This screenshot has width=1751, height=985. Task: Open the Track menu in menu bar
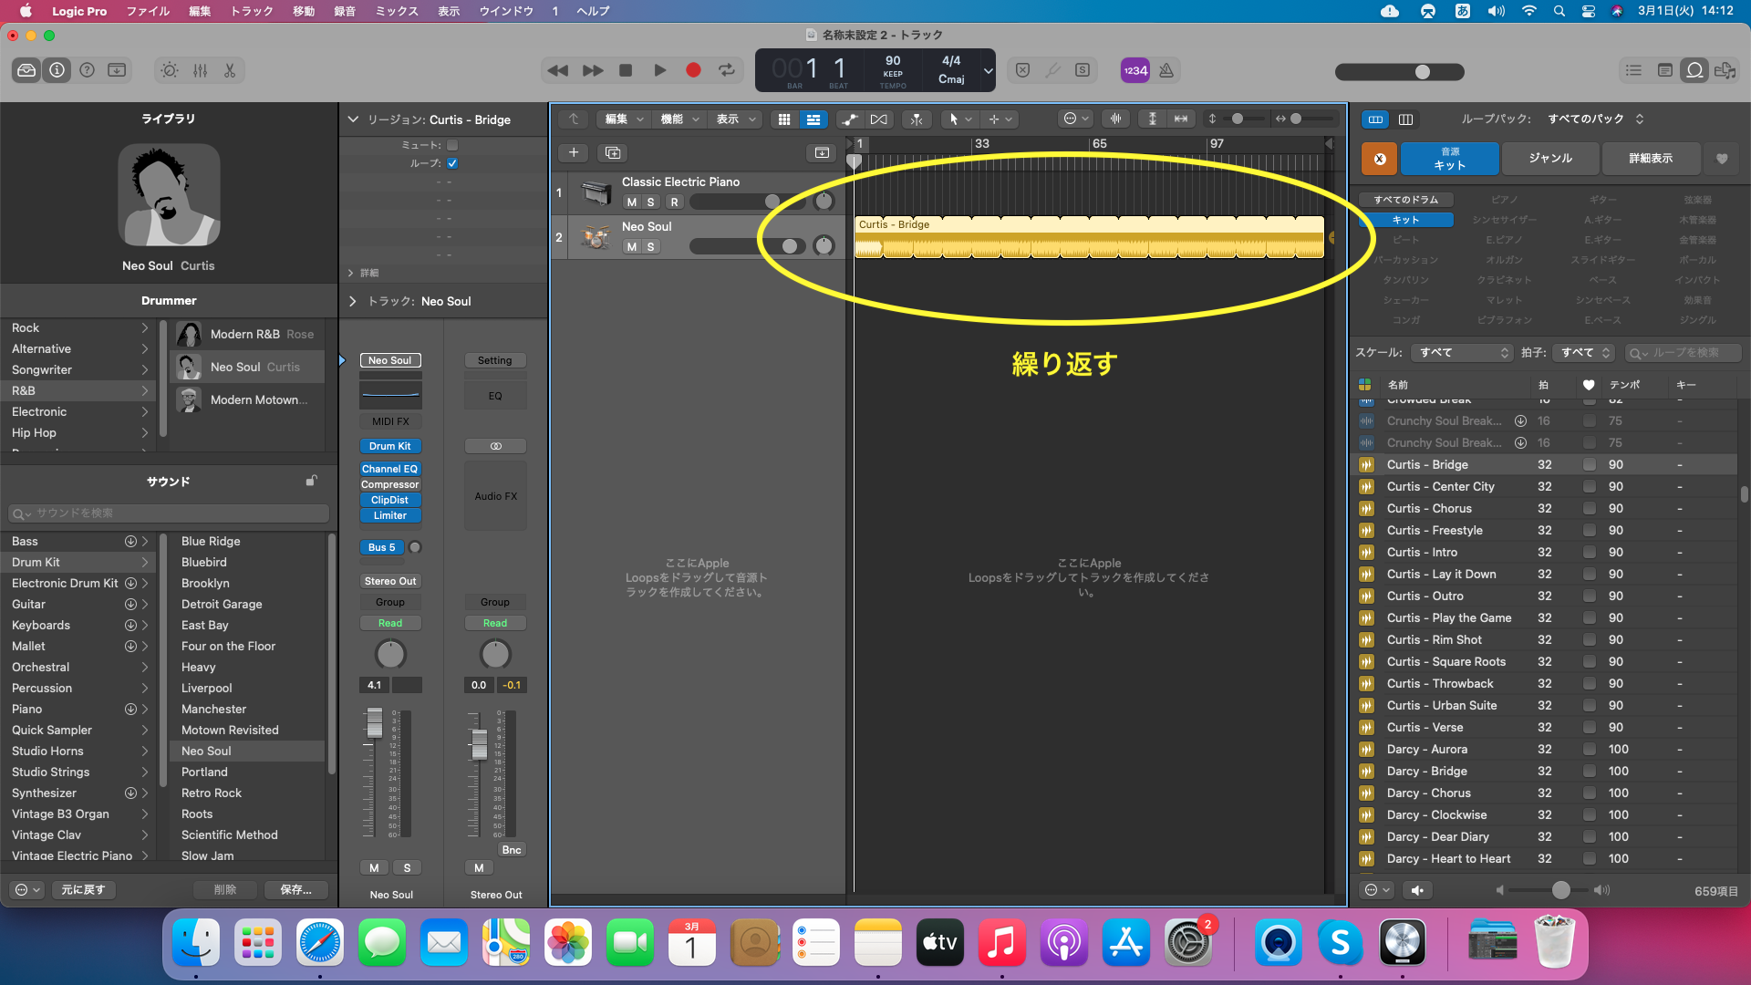pos(252,11)
